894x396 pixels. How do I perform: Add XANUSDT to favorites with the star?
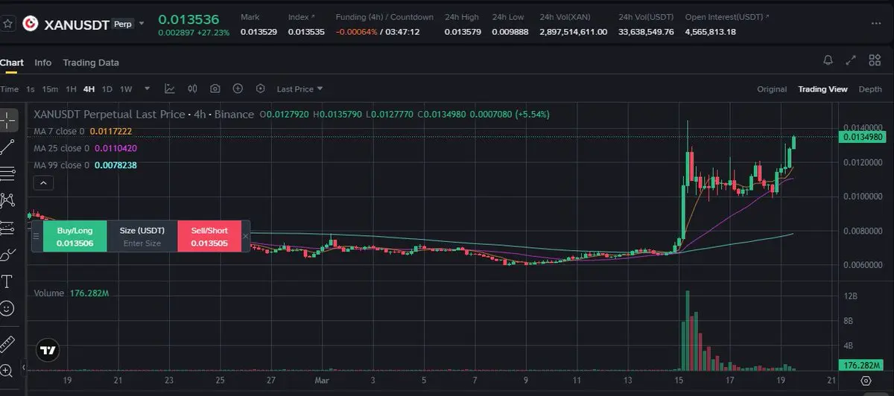pyautogui.click(x=8, y=23)
